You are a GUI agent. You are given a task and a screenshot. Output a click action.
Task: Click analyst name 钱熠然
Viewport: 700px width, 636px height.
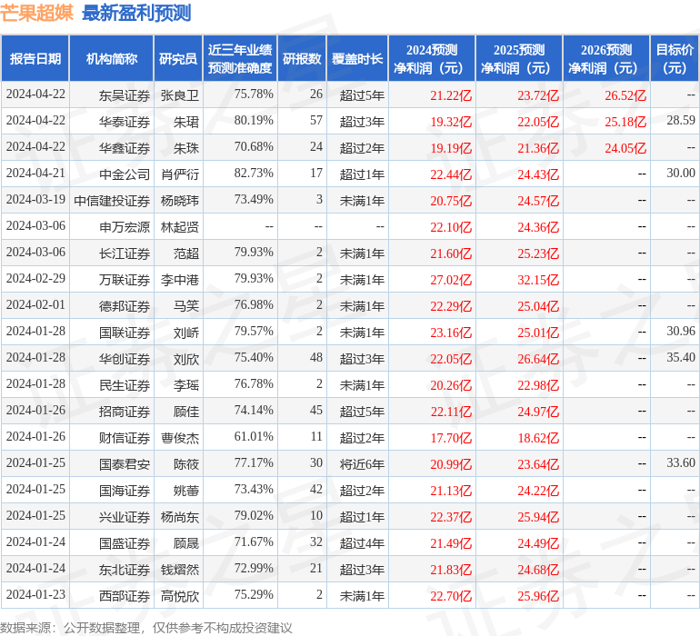click(x=180, y=570)
